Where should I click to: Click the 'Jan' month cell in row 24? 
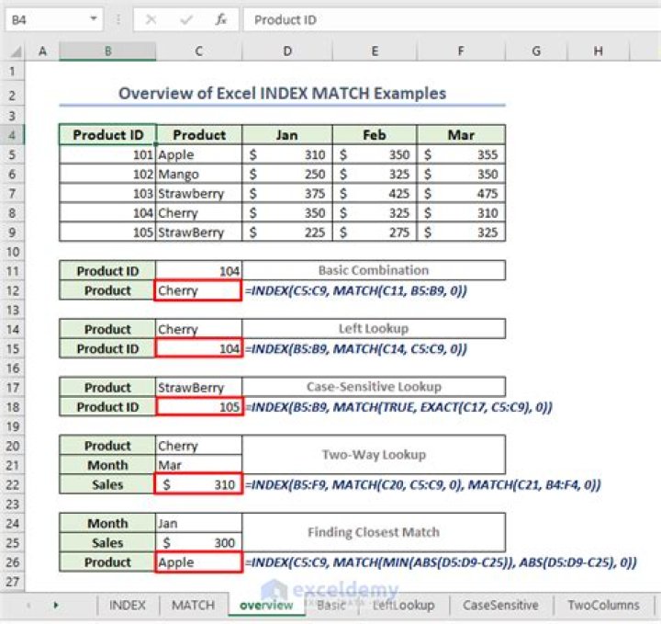[x=199, y=524]
